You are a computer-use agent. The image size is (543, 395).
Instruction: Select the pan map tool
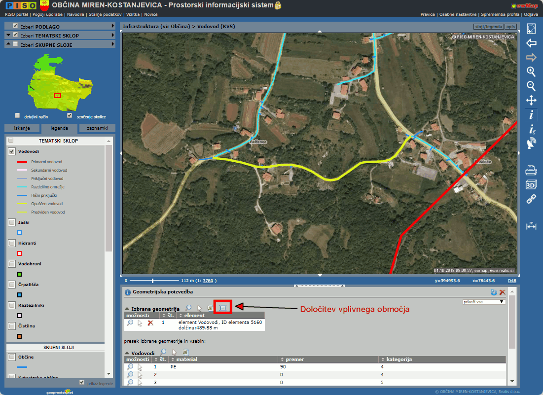click(531, 101)
